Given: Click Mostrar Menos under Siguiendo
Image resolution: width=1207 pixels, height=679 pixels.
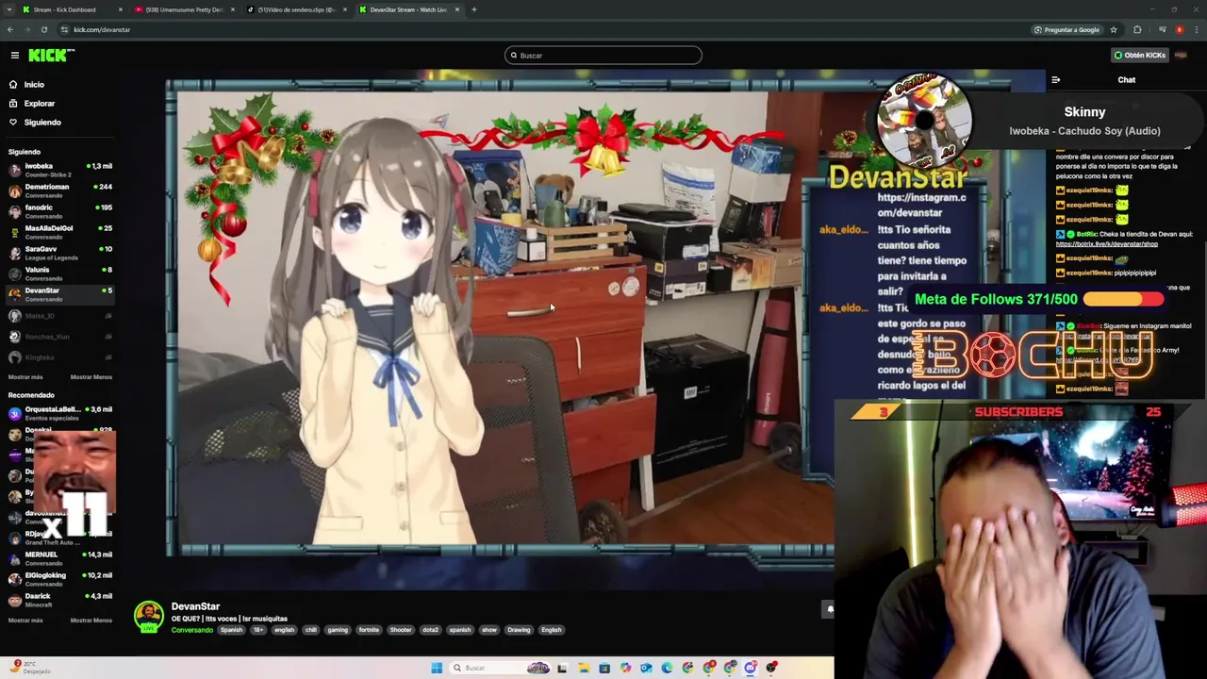Looking at the screenshot, I should [91, 377].
